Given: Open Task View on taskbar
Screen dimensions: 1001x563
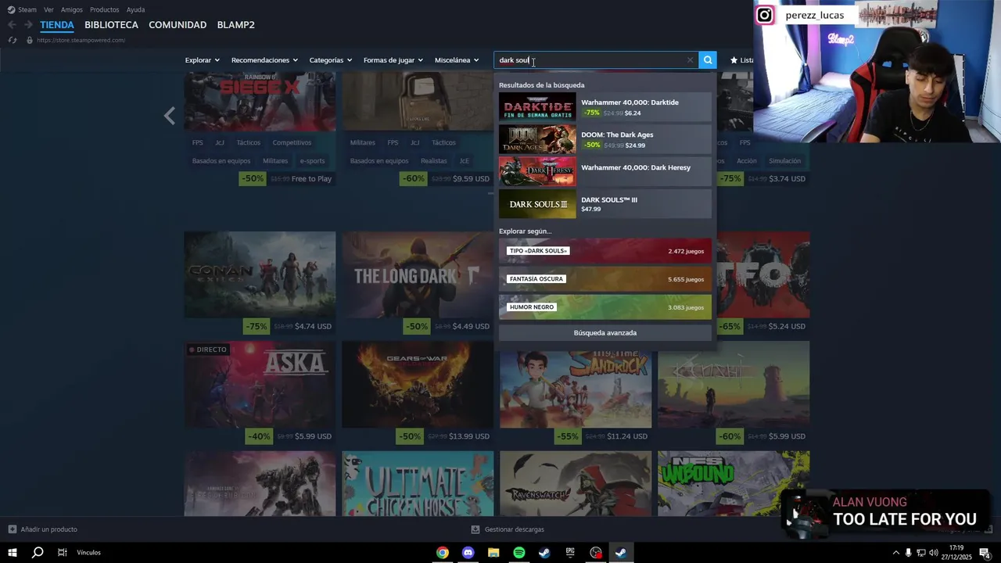Looking at the screenshot, I should tap(62, 553).
